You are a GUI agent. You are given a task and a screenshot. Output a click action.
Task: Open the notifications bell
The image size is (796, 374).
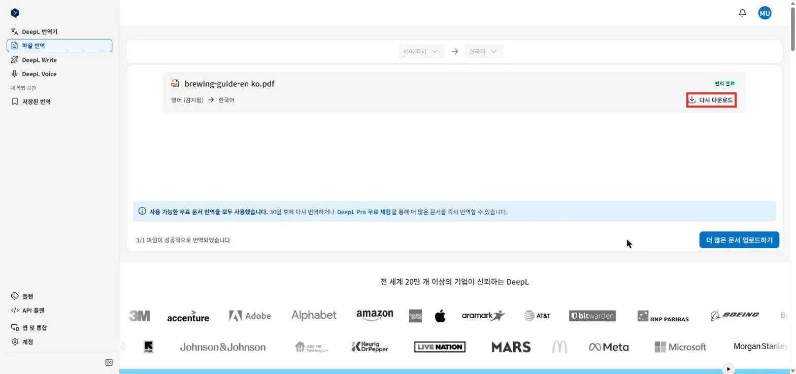tap(742, 13)
